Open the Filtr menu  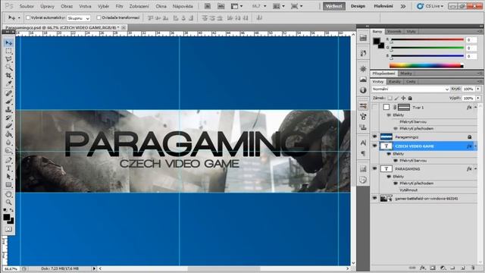120,6
